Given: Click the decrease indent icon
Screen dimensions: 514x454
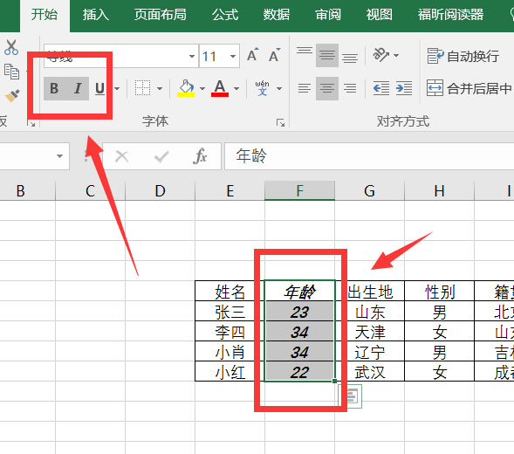Looking at the screenshot, I should (x=381, y=88).
